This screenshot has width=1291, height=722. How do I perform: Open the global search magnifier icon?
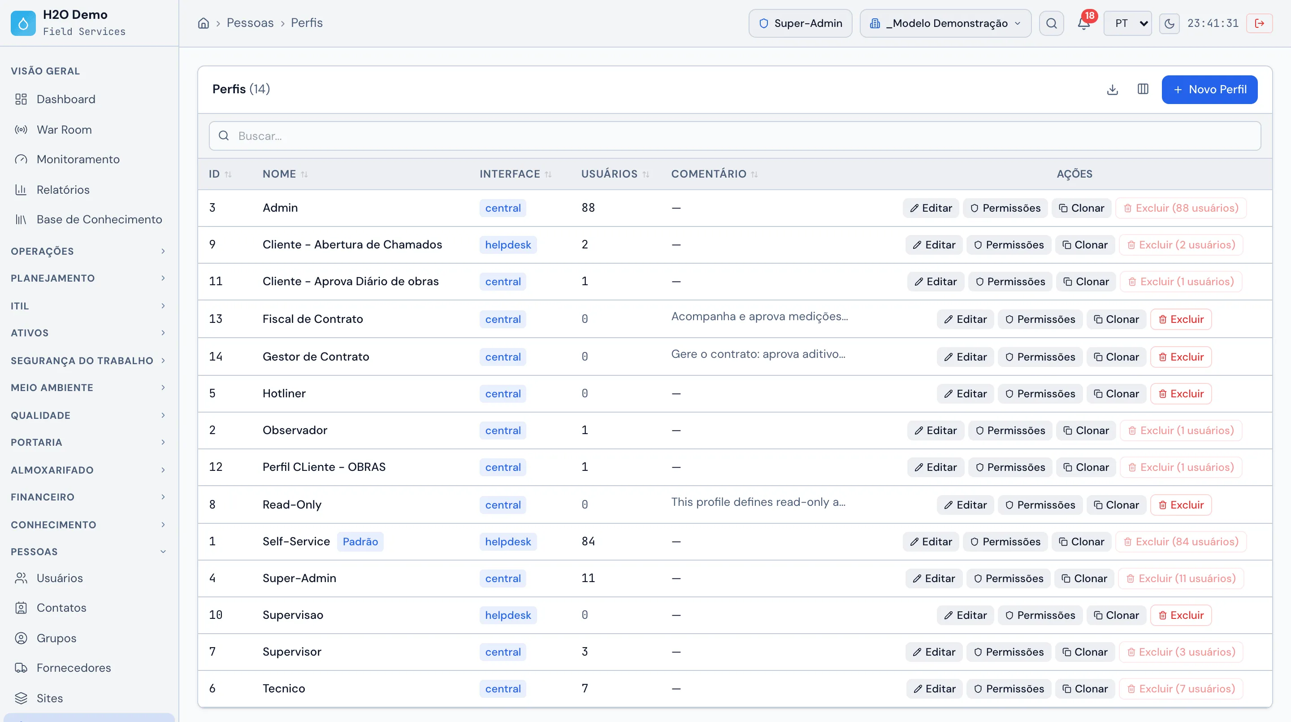pos(1052,23)
